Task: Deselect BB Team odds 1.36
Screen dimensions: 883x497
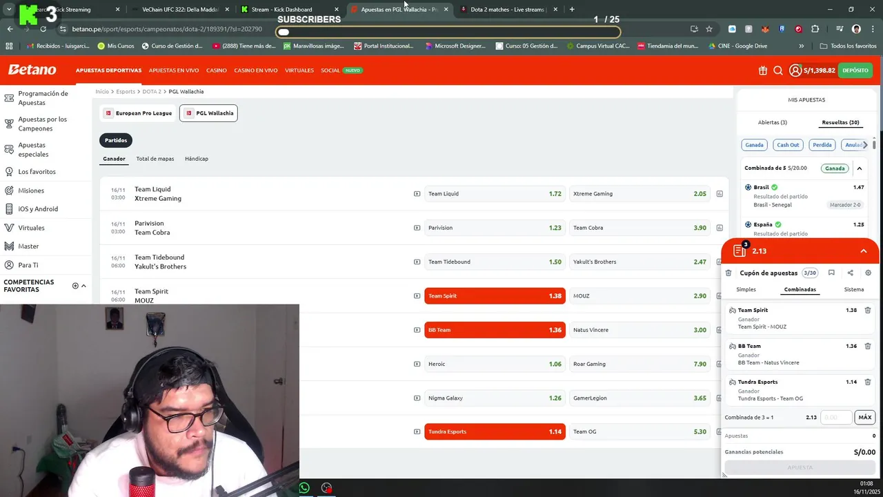Action: (x=495, y=330)
